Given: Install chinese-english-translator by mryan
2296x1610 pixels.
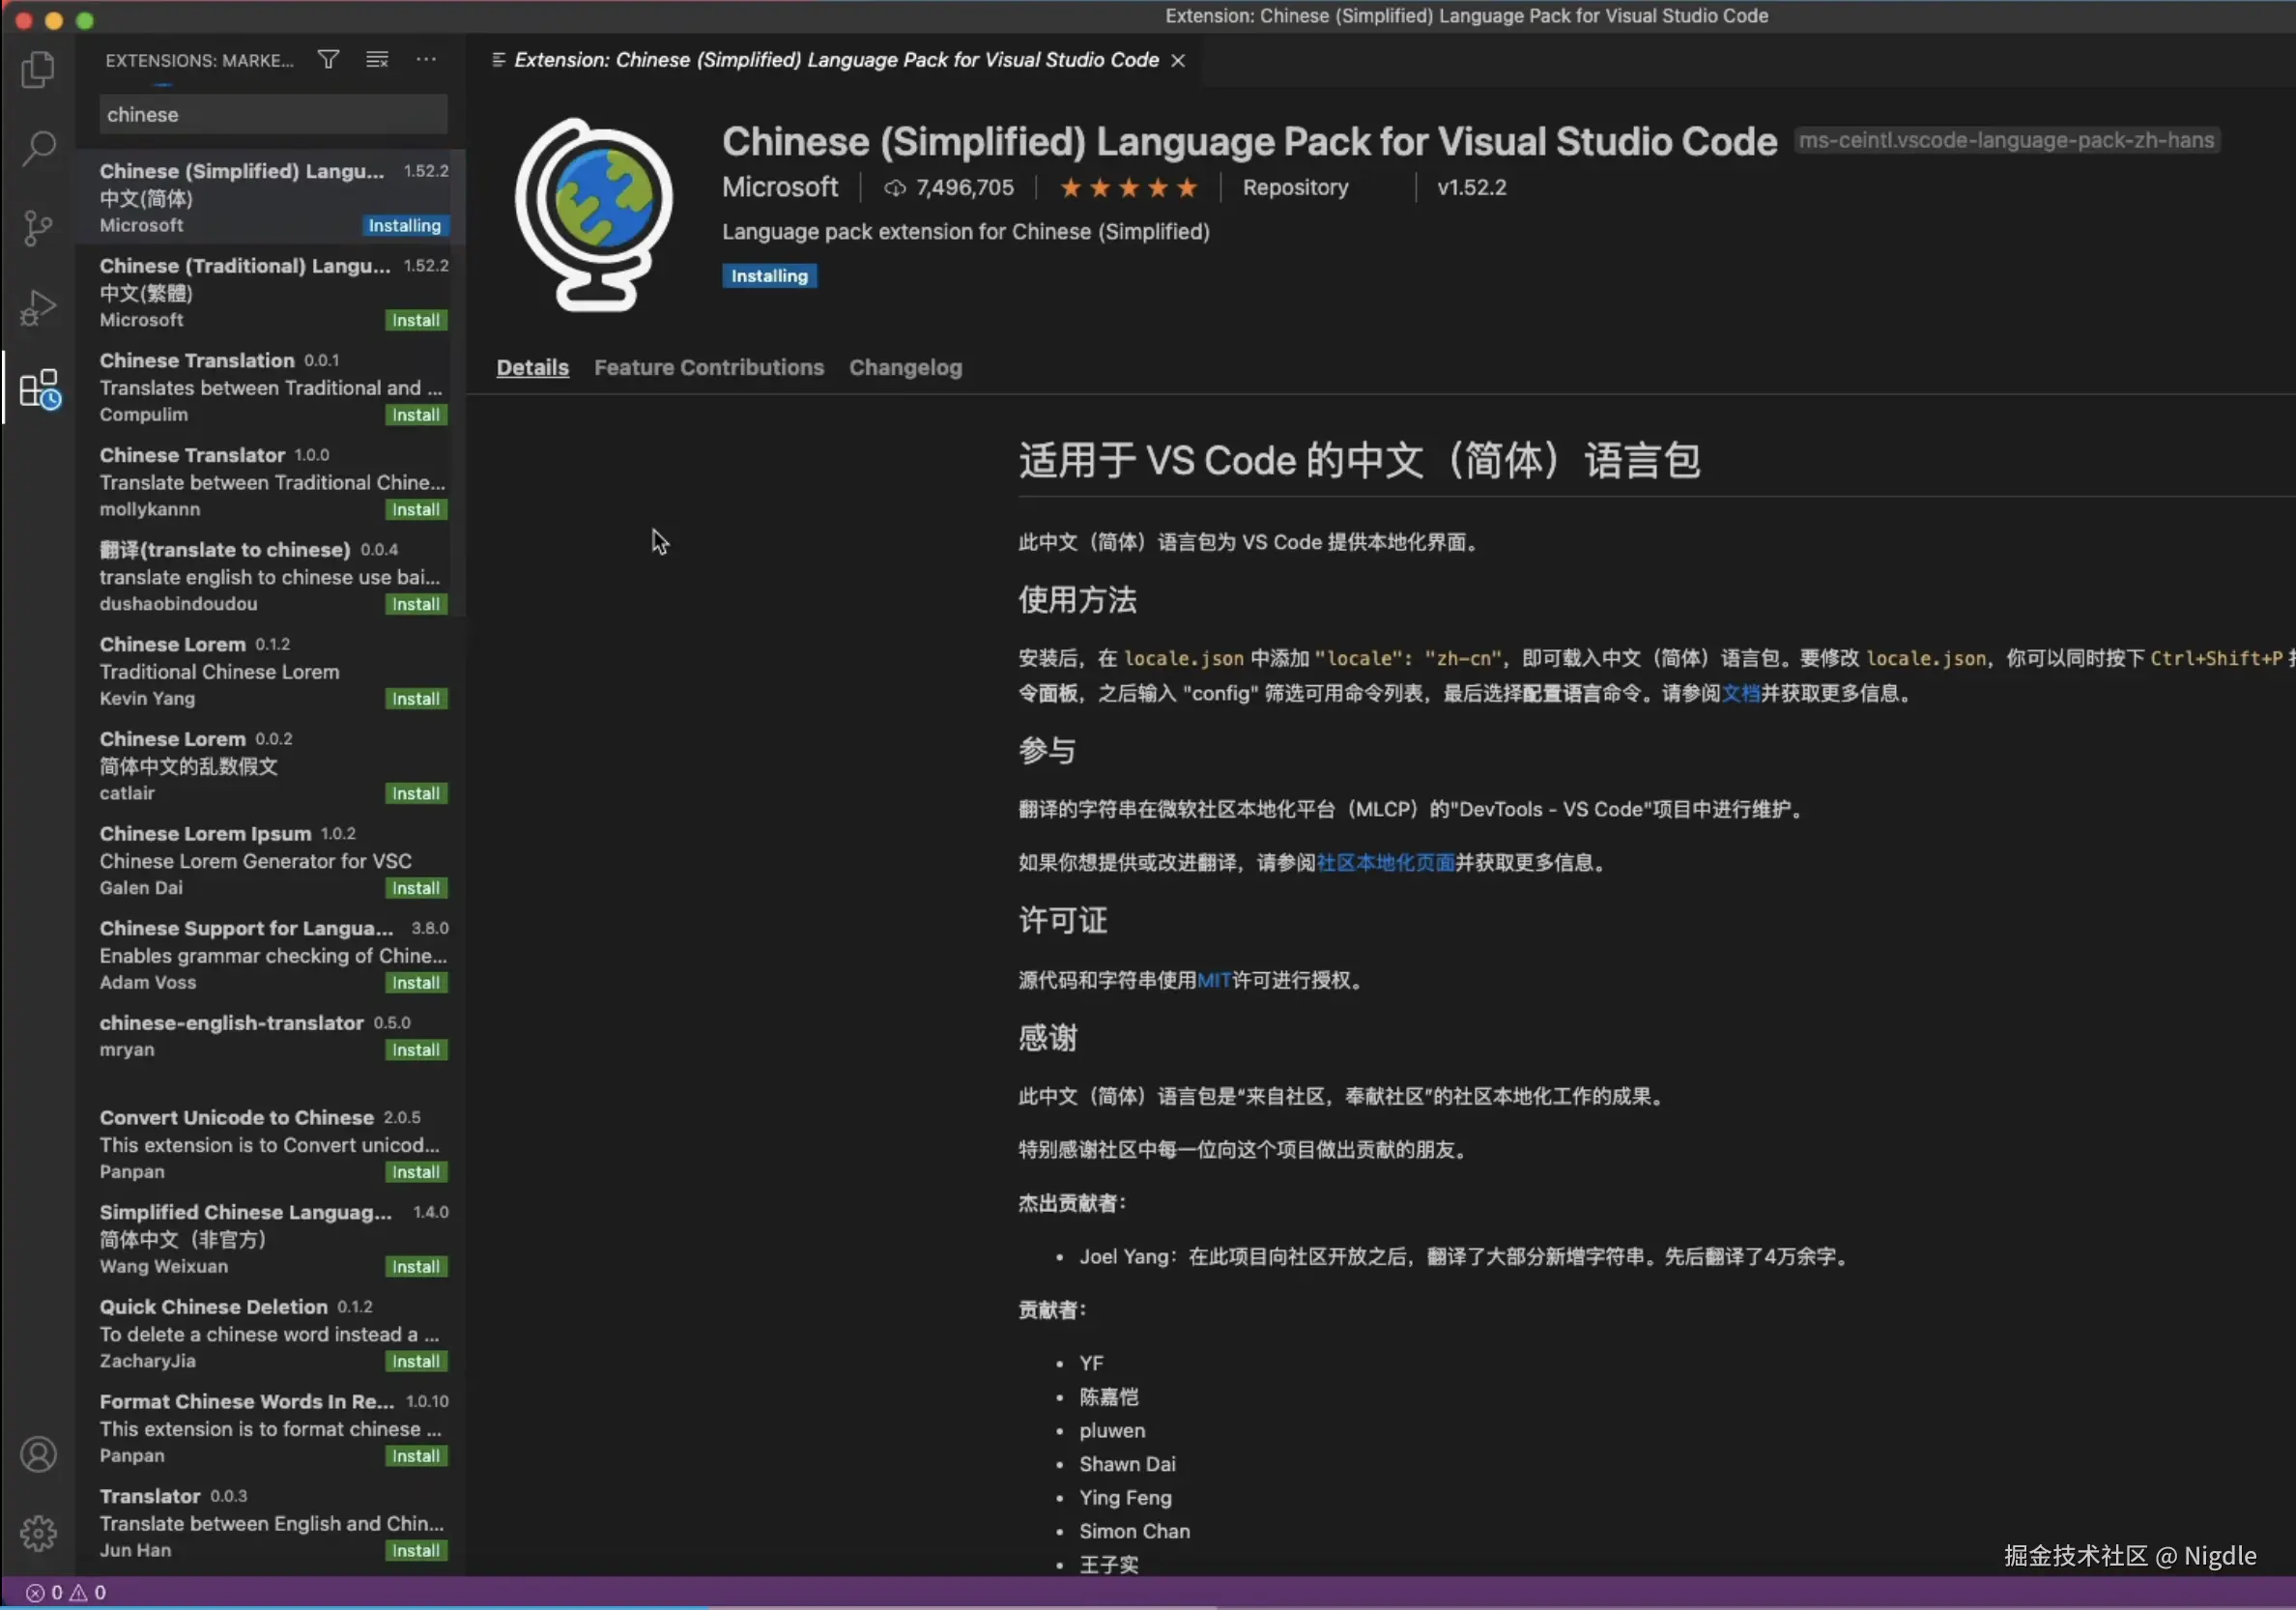Looking at the screenshot, I should click(x=416, y=1051).
